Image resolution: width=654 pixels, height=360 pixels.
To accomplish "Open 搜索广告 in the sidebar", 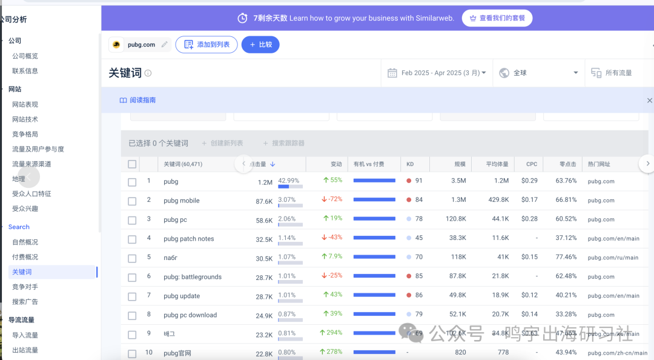I will click(25, 302).
